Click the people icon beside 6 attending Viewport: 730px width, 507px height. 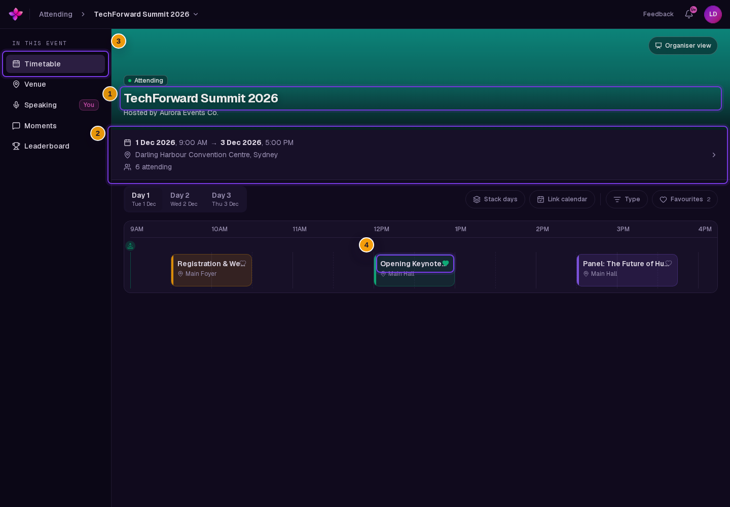click(x=128, y=167)
